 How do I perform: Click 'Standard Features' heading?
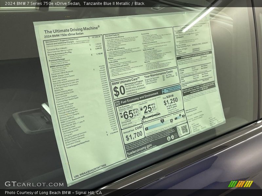pyautogui.click(x=112, y=36)
